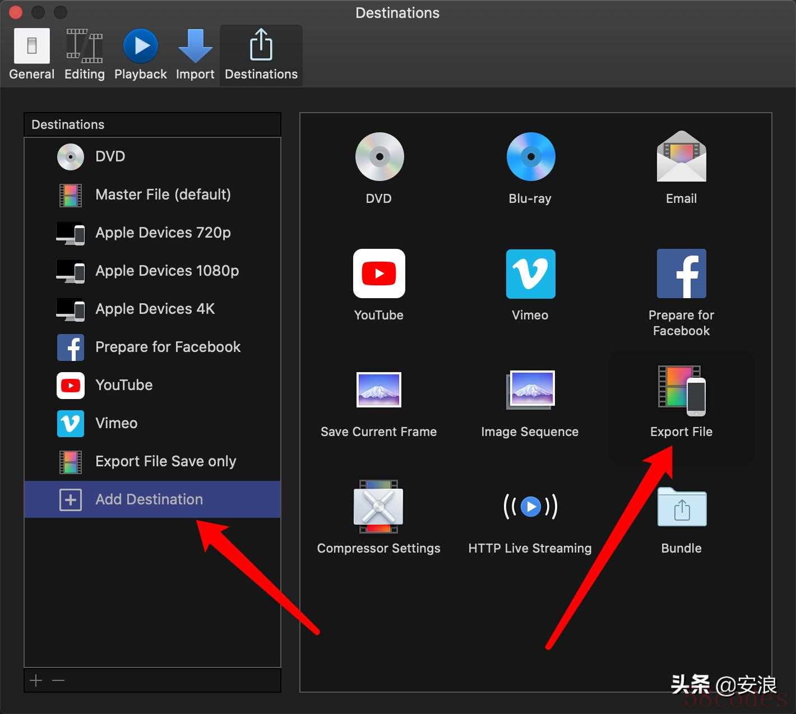The width and height of the screenshot is (796, 714).
Task: Click the Image Sequence icon
Action: coord(530,390)
